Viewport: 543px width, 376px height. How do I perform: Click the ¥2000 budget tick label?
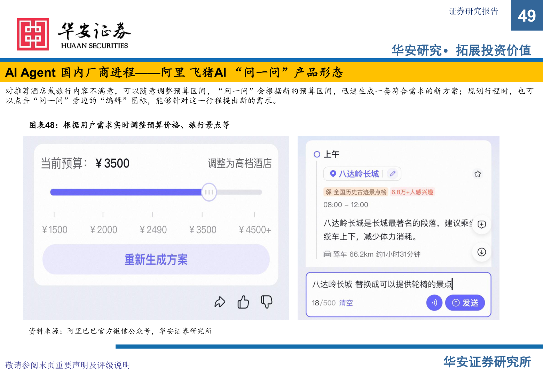tap(103, 230)
